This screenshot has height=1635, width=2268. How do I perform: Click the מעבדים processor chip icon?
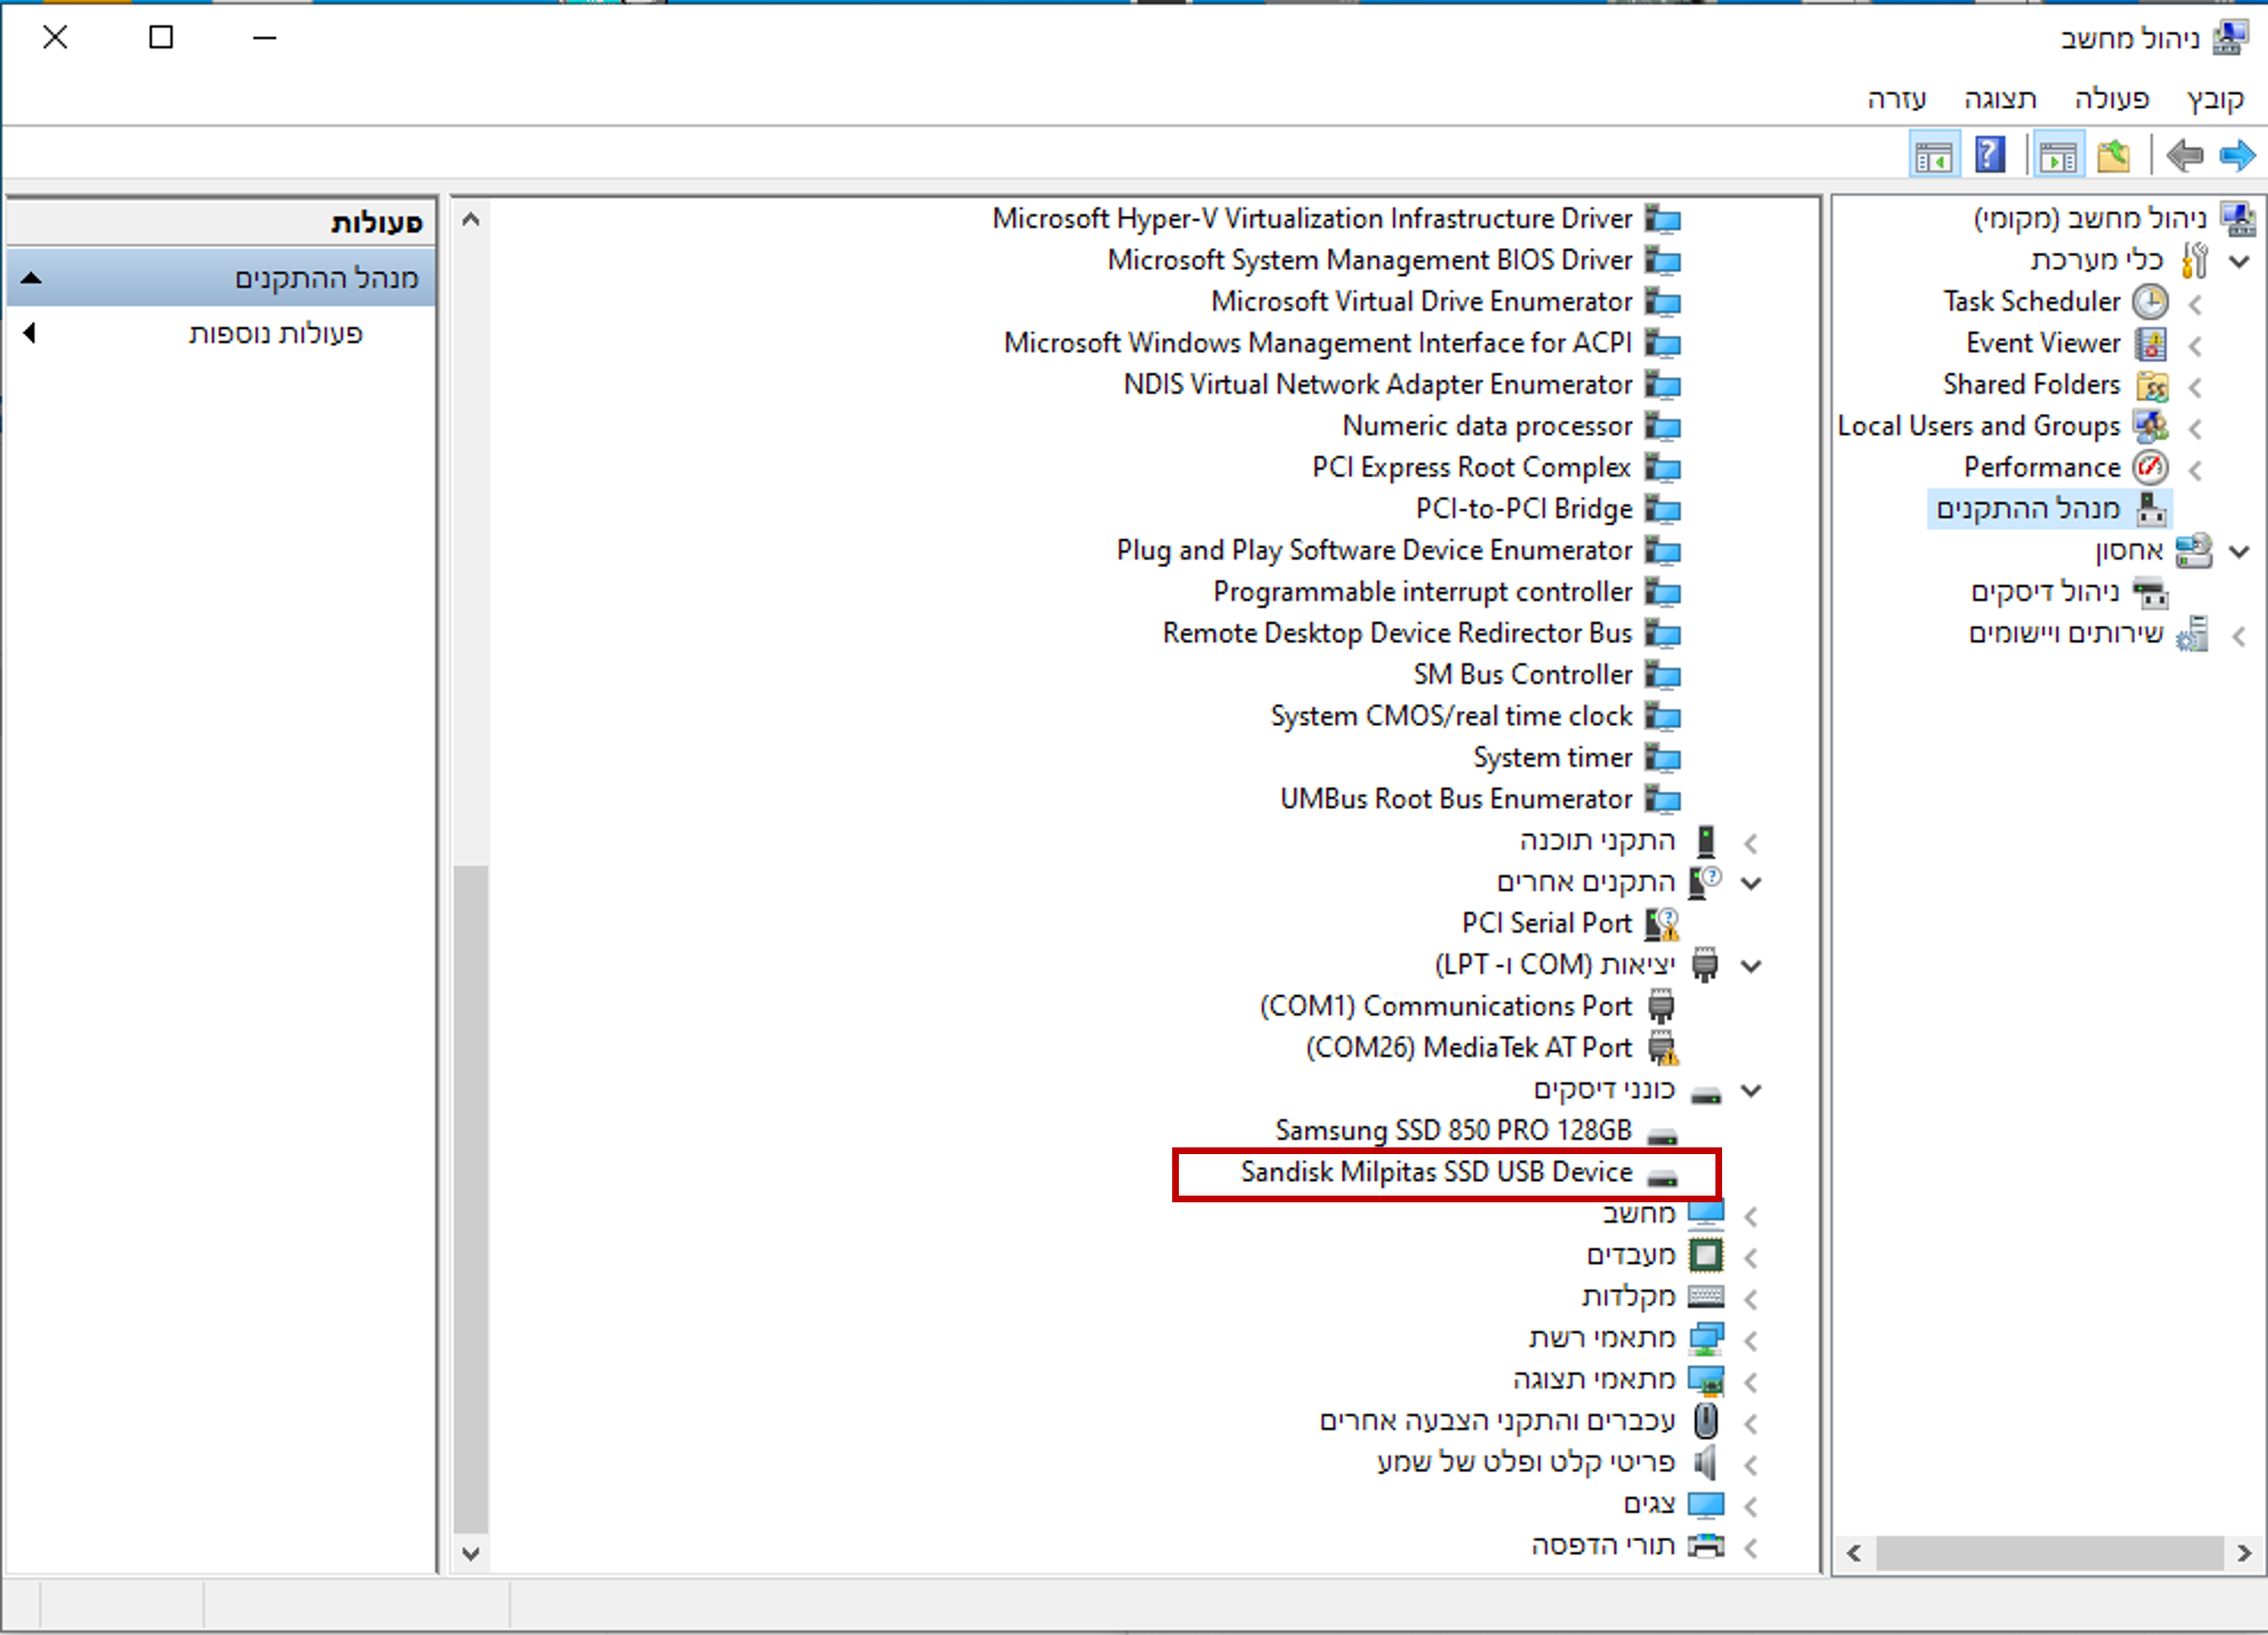pos(1706,1255)
